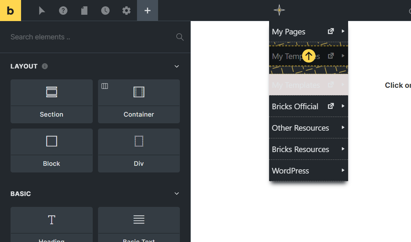Click the search magnifier icon
Viewport: 411px width, 242px height.
[180, 37]
